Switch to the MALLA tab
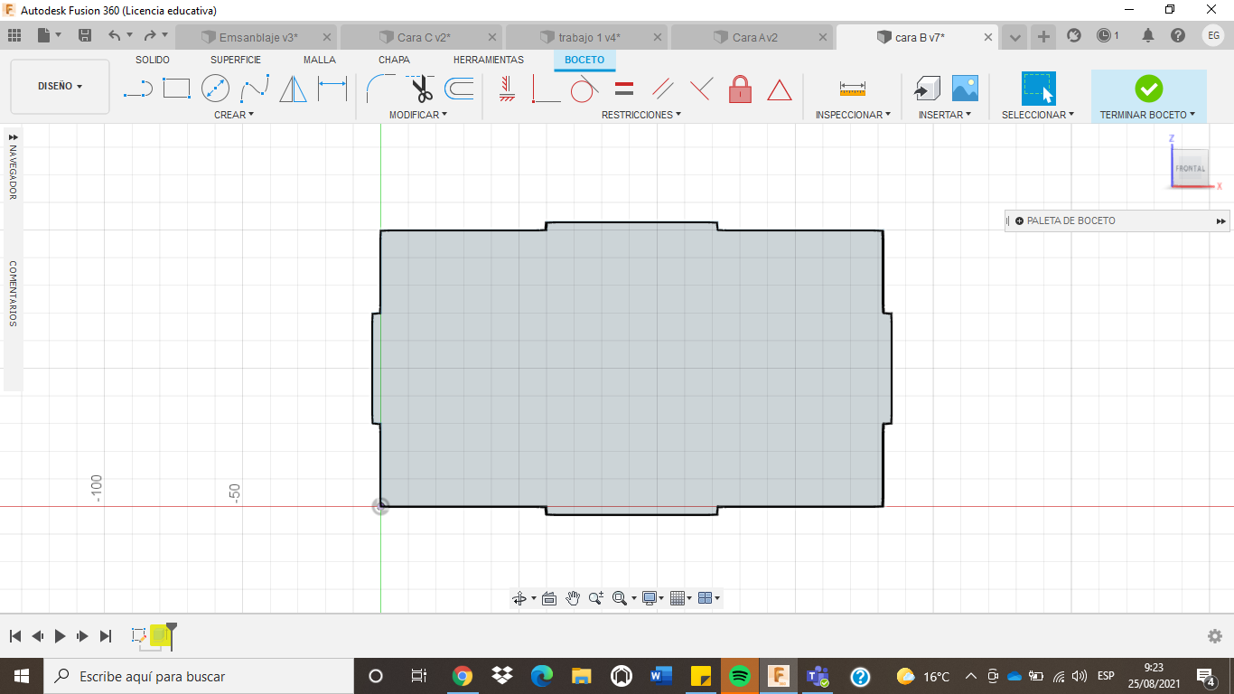Viewport: 1234px width, 694px height. coord(320,60)
